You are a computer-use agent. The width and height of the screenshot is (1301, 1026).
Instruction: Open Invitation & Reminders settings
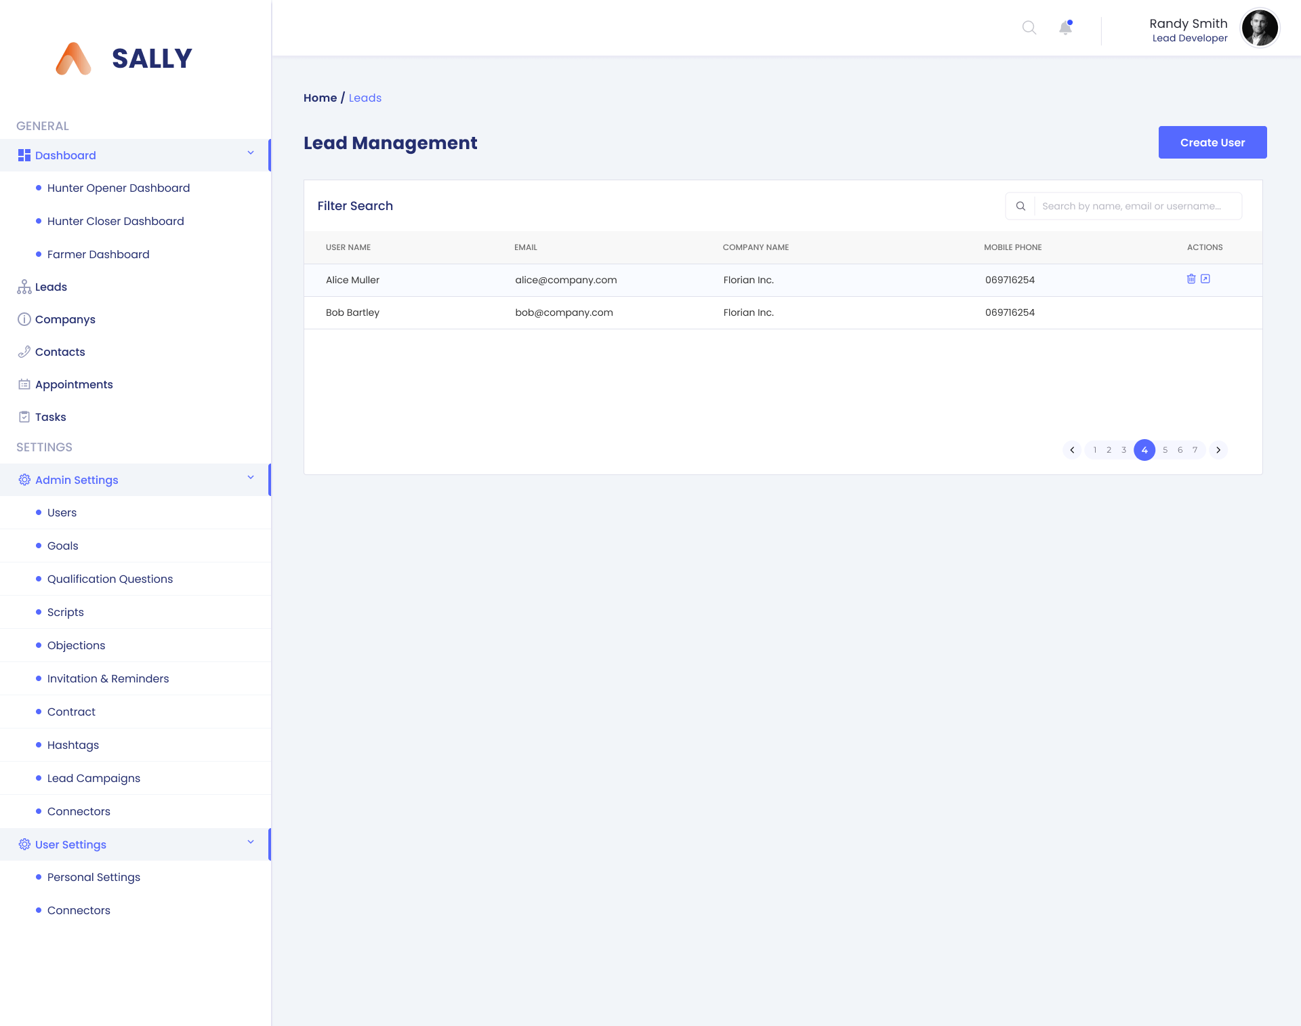click(108, 678)
